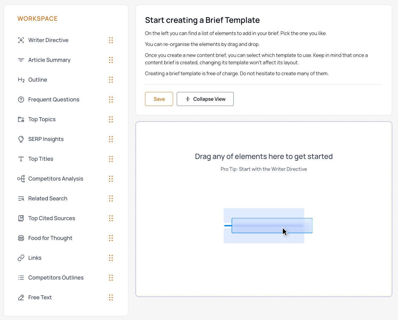Click the Article Summary lines icon
Image resolution: width=398 pixels, height=320 pixels.
pyautogui.click(x=21, y=60)
